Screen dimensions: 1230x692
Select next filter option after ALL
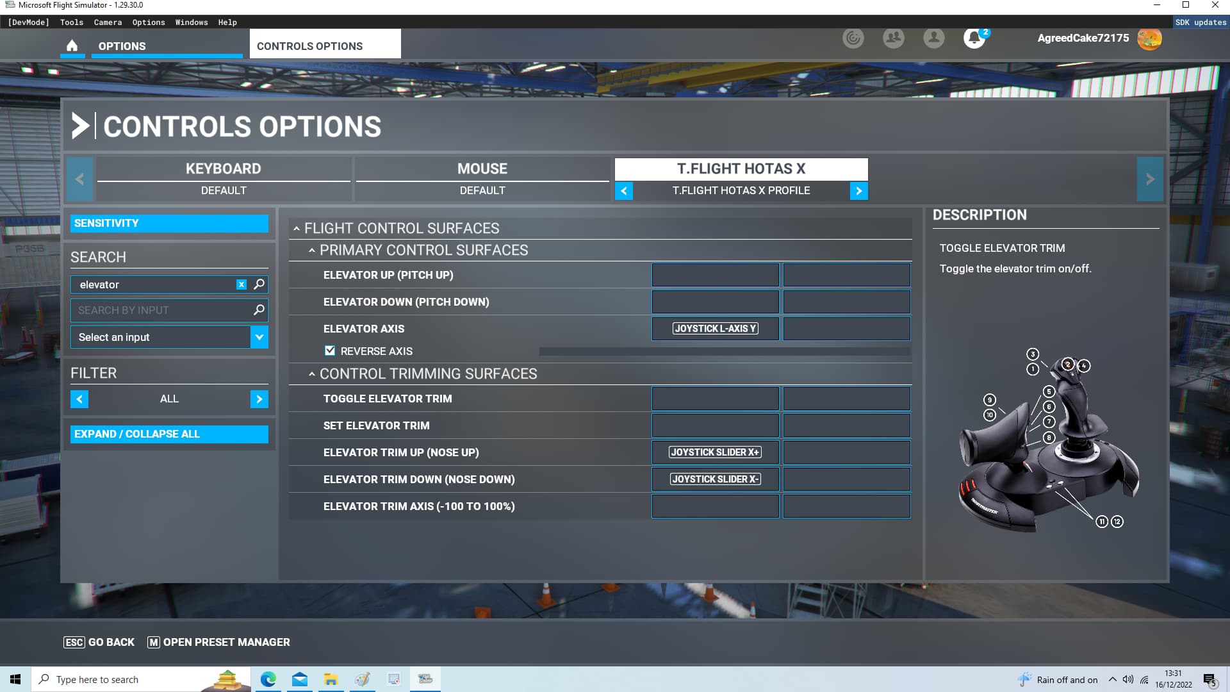pyautogui.click(x=259, y=399)
